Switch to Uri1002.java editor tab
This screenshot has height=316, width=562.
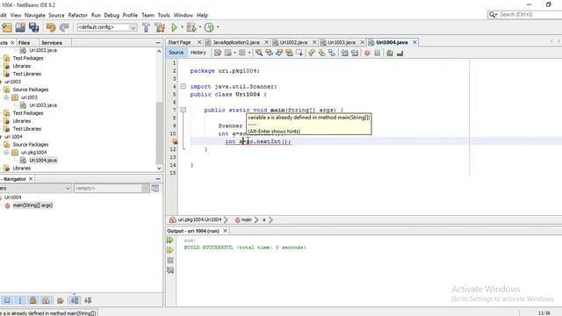point(293,42)
